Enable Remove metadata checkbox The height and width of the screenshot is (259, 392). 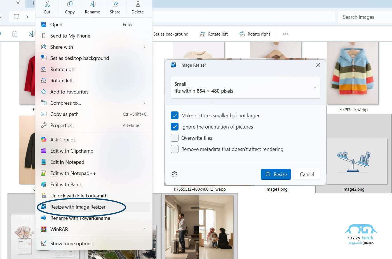(x=175, y=149)
